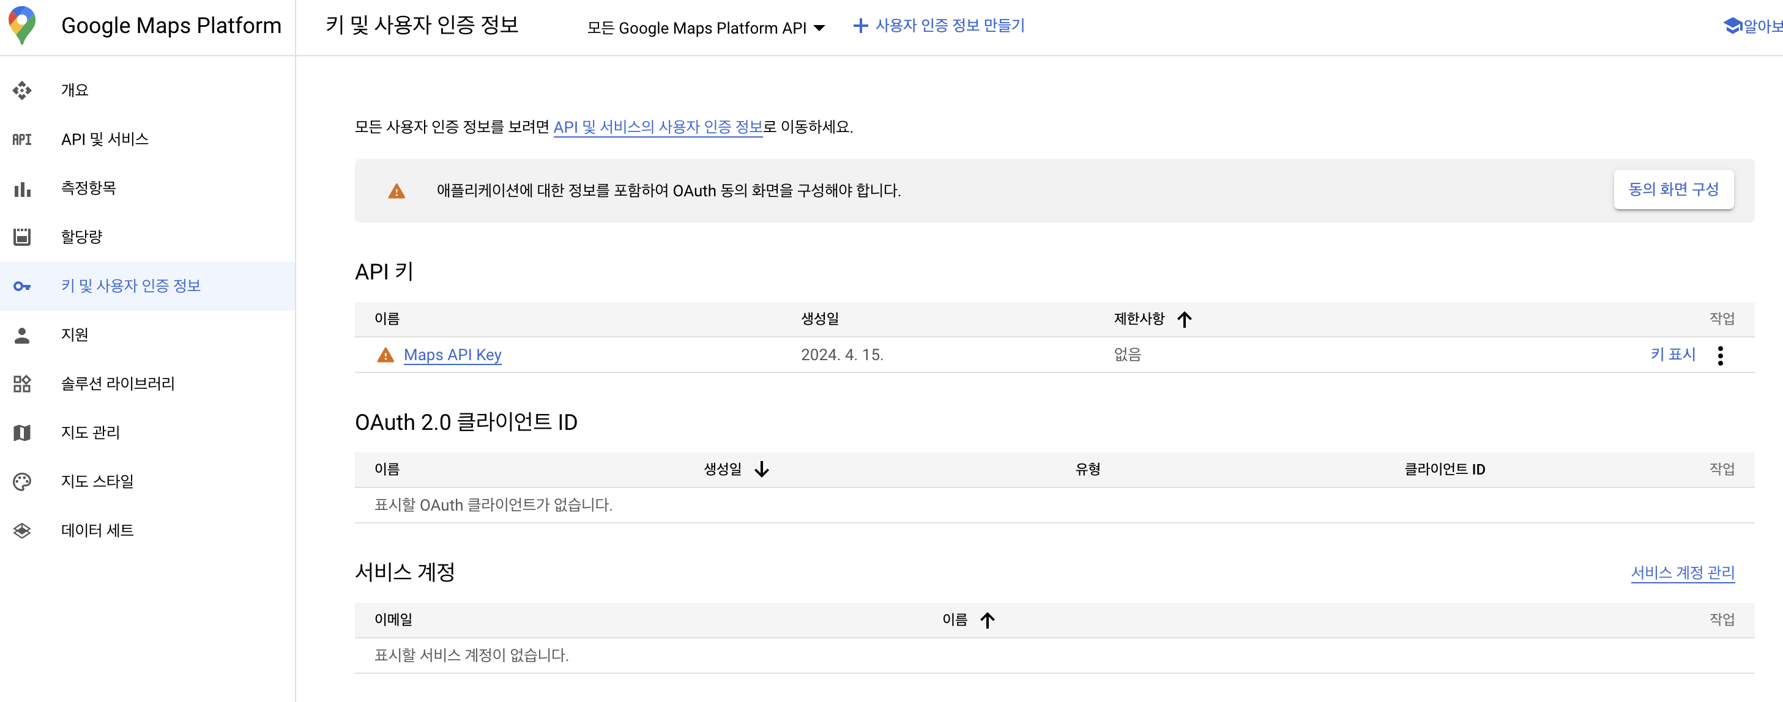Click 키 표시 to reveal key
The height and width of the screenshot is (702, 1783).
(x=1672, y=355)
